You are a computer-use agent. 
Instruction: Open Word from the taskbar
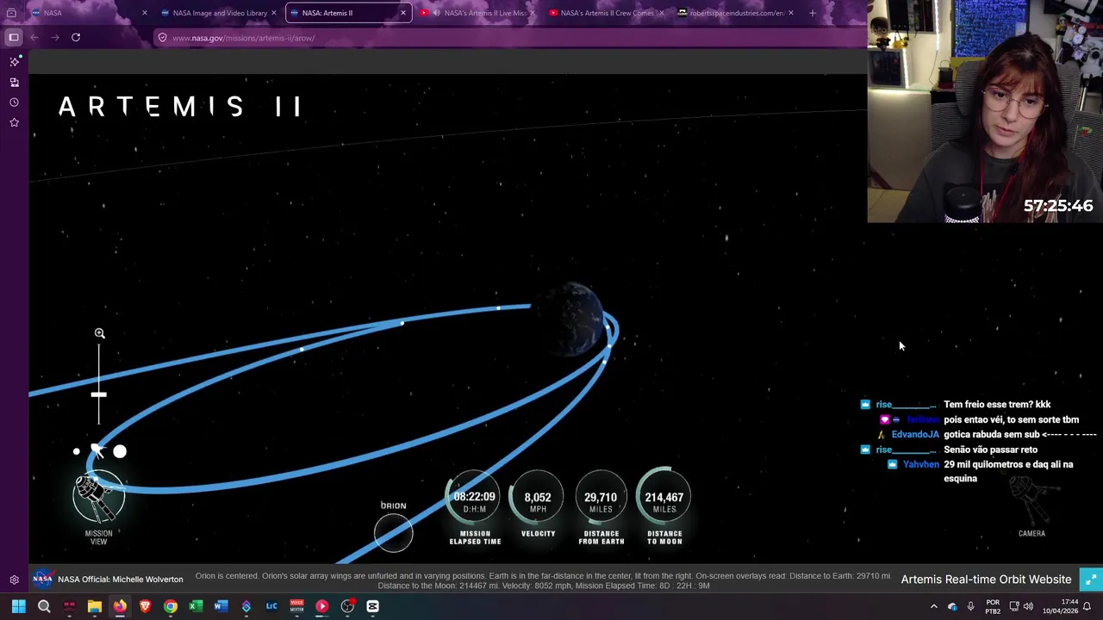click(x=221, y=606)
